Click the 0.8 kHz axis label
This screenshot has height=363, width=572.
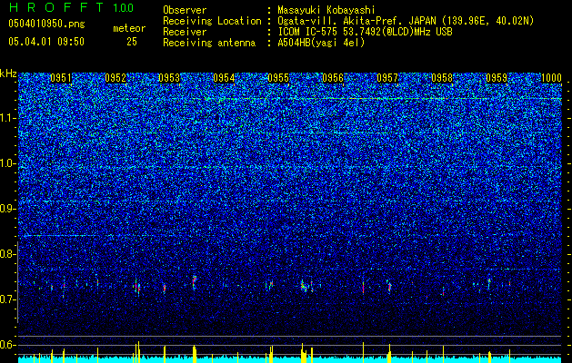7,254
